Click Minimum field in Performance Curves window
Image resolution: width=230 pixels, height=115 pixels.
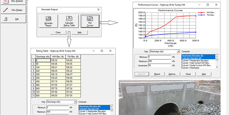tap(160, 57)
